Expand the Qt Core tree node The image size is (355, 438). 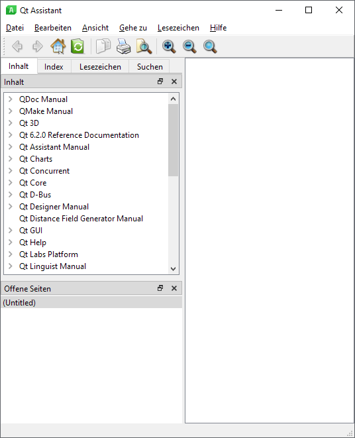(x=11, y=183)
